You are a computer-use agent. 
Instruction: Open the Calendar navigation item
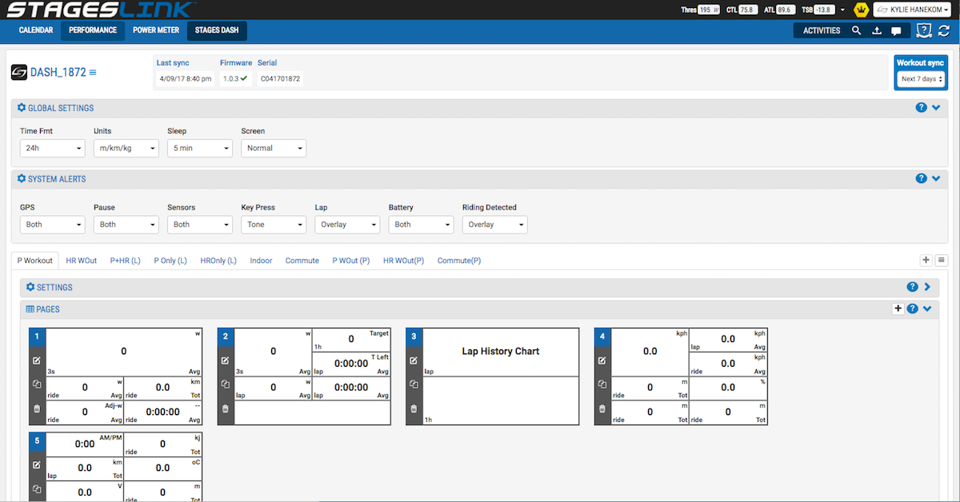click(36, 30)
